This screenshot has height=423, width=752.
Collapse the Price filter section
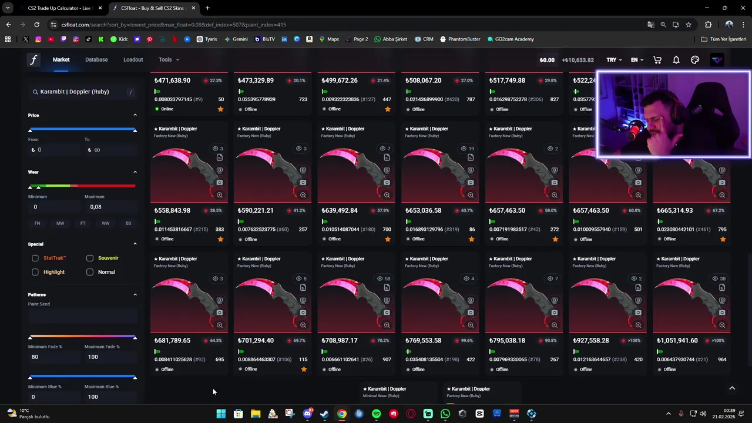135,115
